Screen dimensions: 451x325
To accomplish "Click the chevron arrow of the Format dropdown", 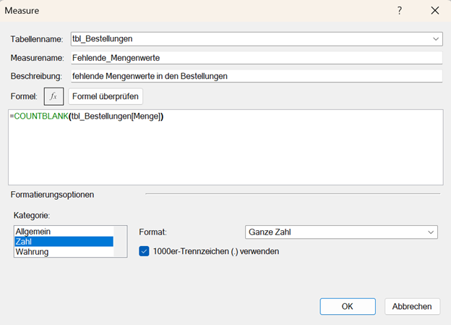I will tap(431, 232).
